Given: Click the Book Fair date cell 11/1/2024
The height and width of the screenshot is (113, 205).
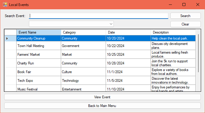Looking at the screenshot, I should point(128,72).
